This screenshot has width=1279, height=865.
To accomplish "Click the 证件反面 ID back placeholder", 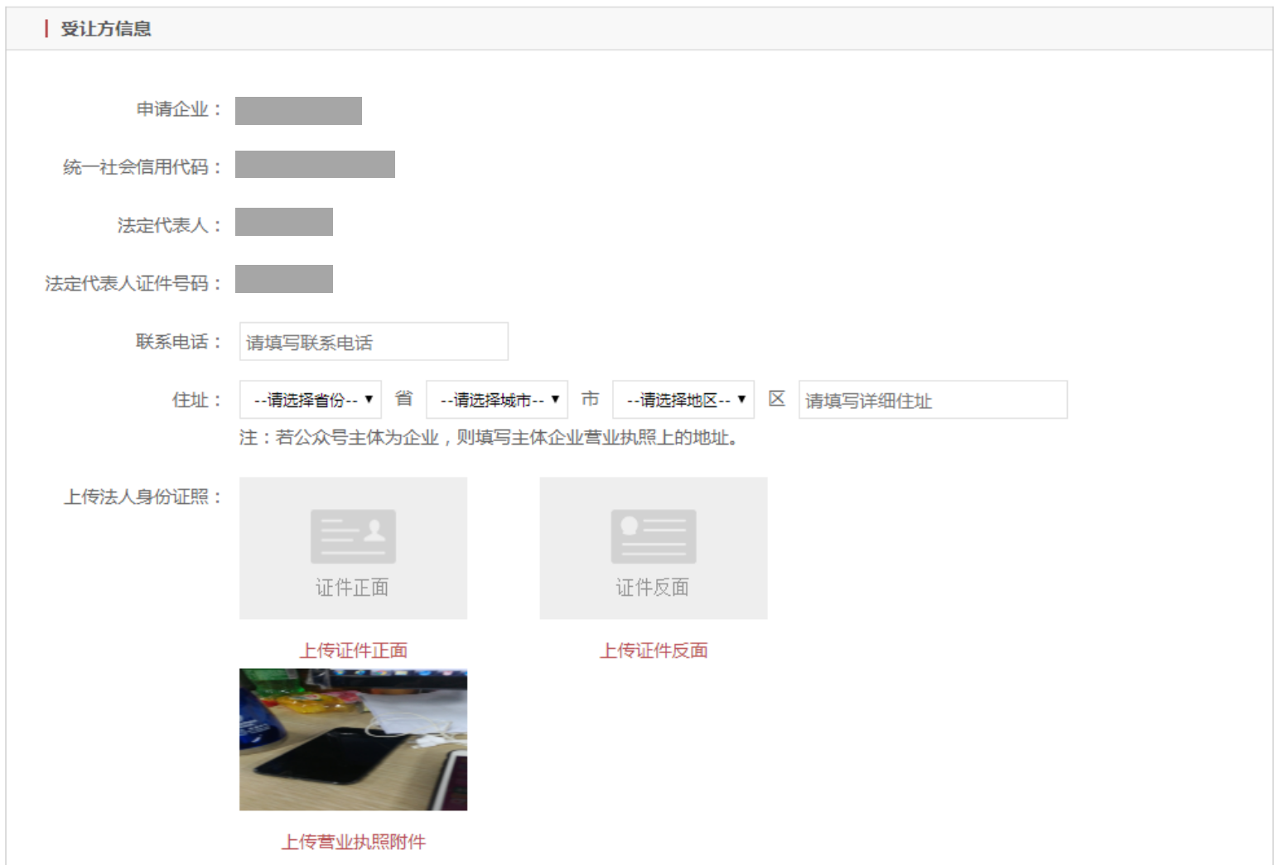I will coord(654,548).
